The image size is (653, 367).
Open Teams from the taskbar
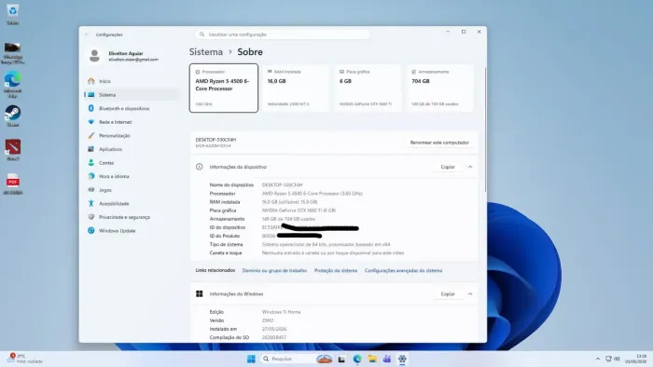[x=387, y=360]
